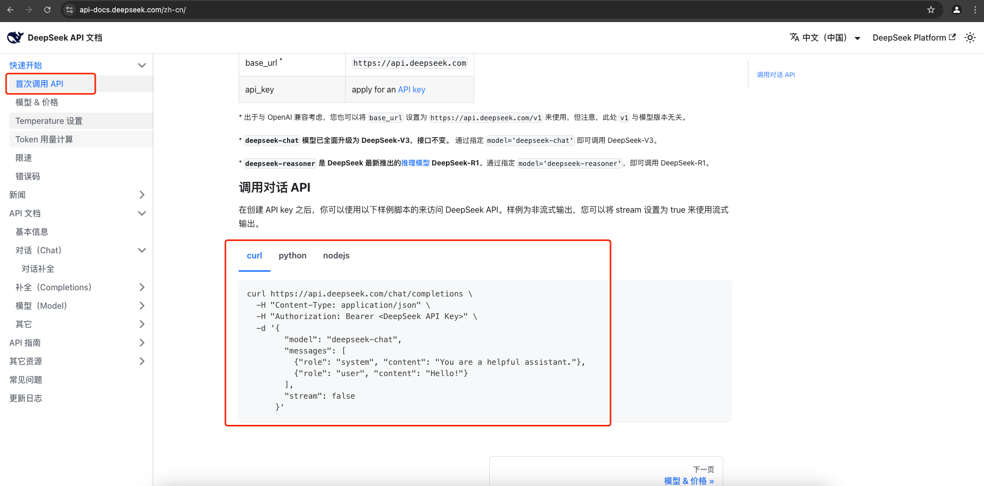Image resolution: width=984 pixels, height=486 pixels.
Task: Click the https://api.deepseek.com table cell
Action: coord(409,63)
